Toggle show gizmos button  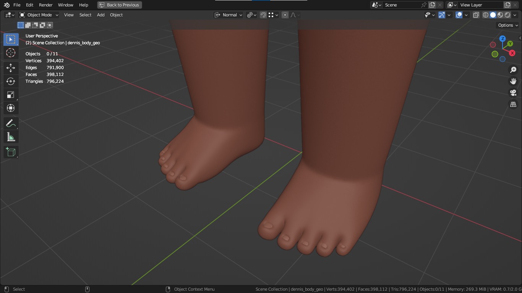point(442,15)
